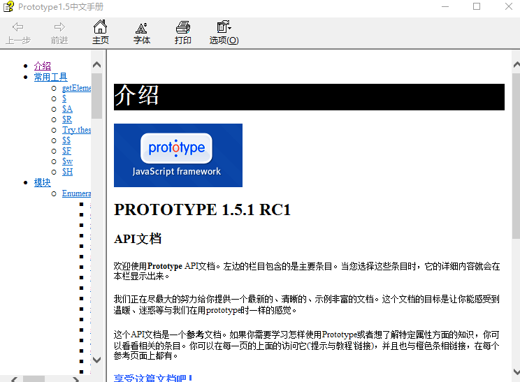Click the help file icon in title bar
Viewport: 520px width, 382px height.
[x=8, y=7]
